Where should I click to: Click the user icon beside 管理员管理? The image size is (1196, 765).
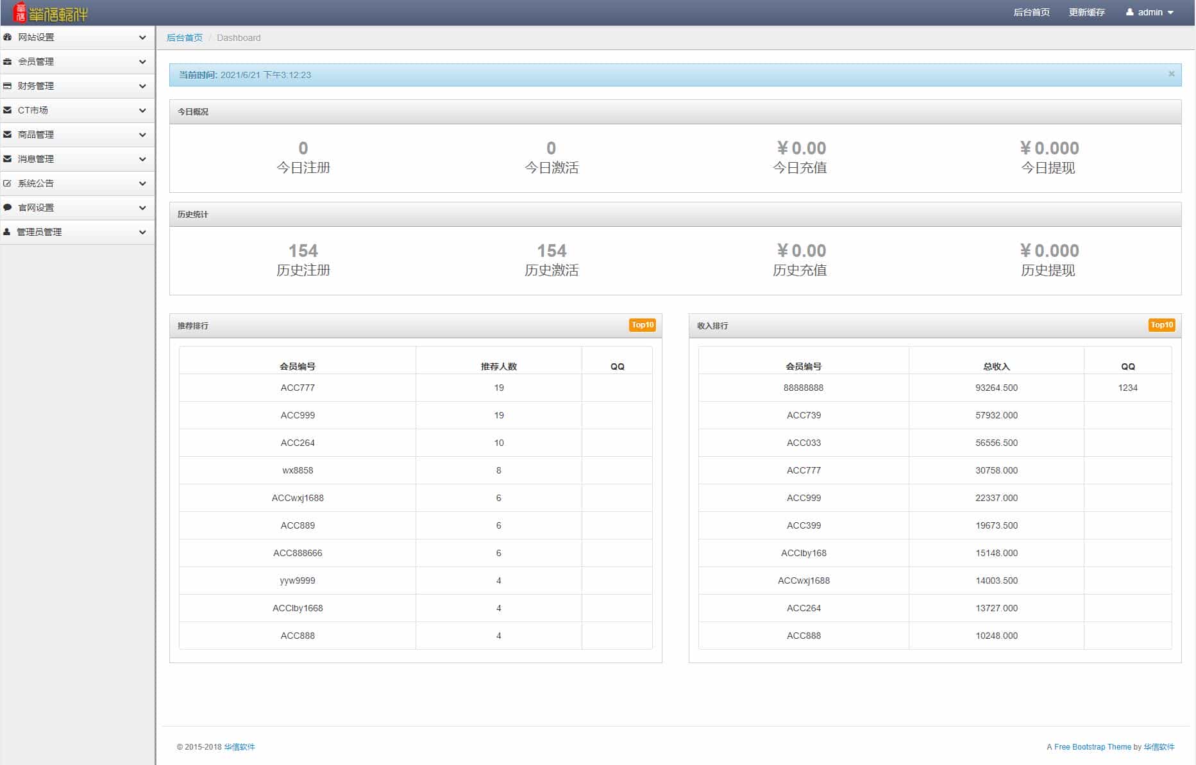(8, 232)
